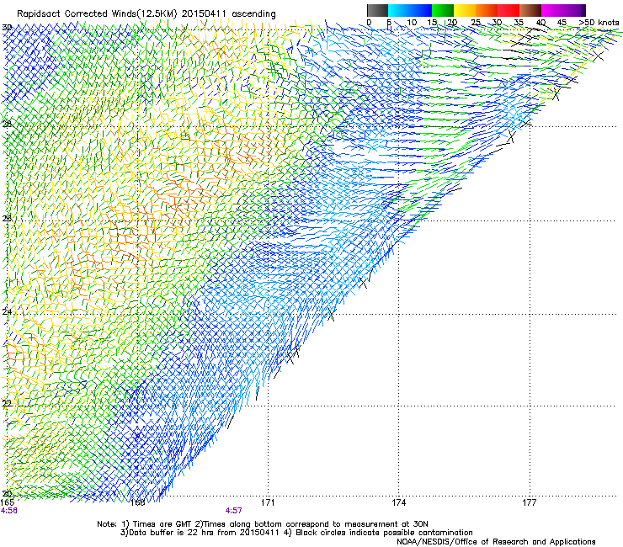Click the latitude axis label '30'
Viewport: 623px width, 547px height.
[x=7, y=28]
